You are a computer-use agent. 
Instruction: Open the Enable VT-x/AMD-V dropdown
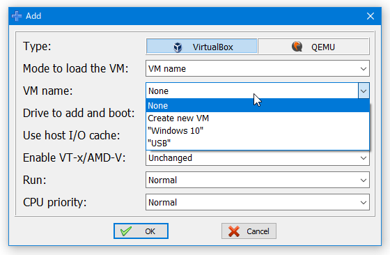(x=258, y=157)
